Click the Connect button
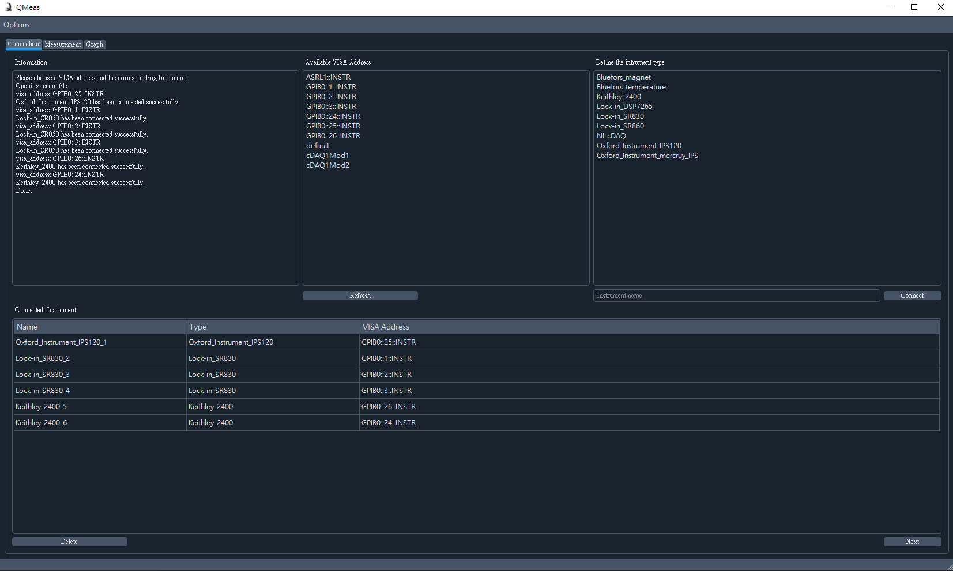This screenshot has width=953, height=571. (912, 296)
